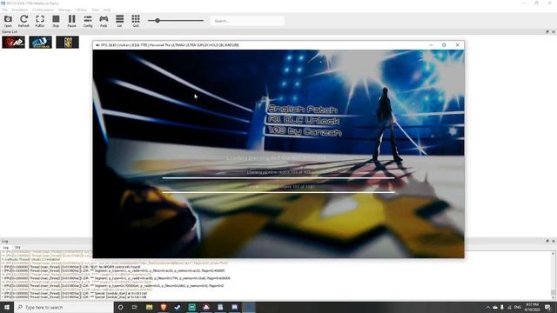The image size is (557, 313).
Task: Open the View menu
Action: point(95,10)
